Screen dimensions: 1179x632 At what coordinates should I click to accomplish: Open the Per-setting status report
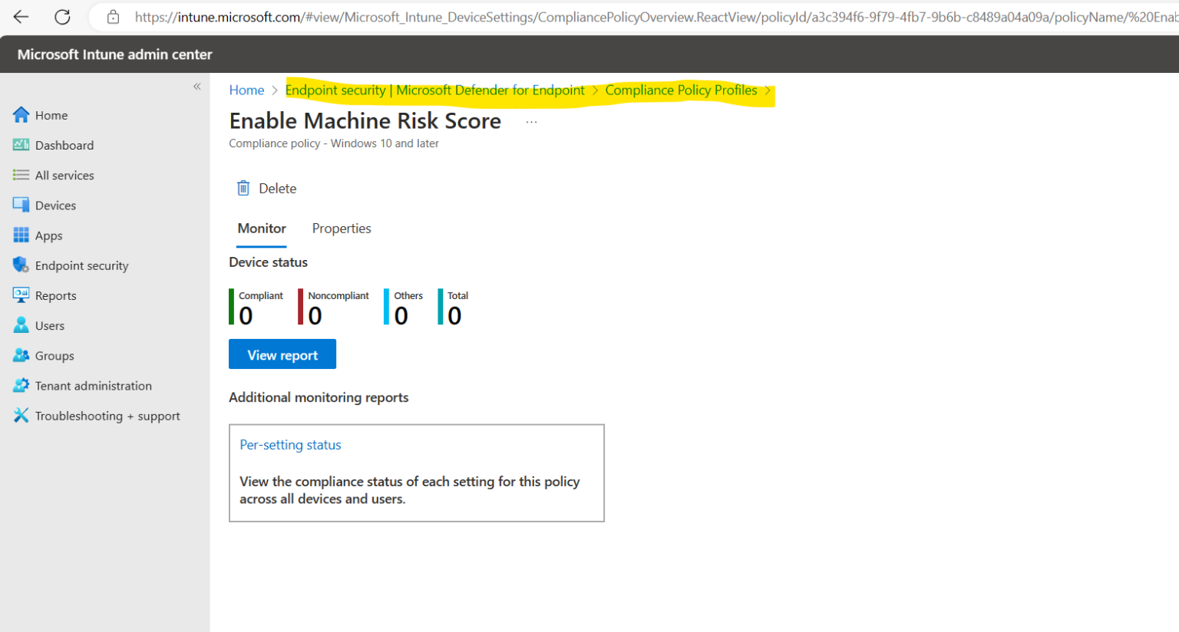pos(290,445)
